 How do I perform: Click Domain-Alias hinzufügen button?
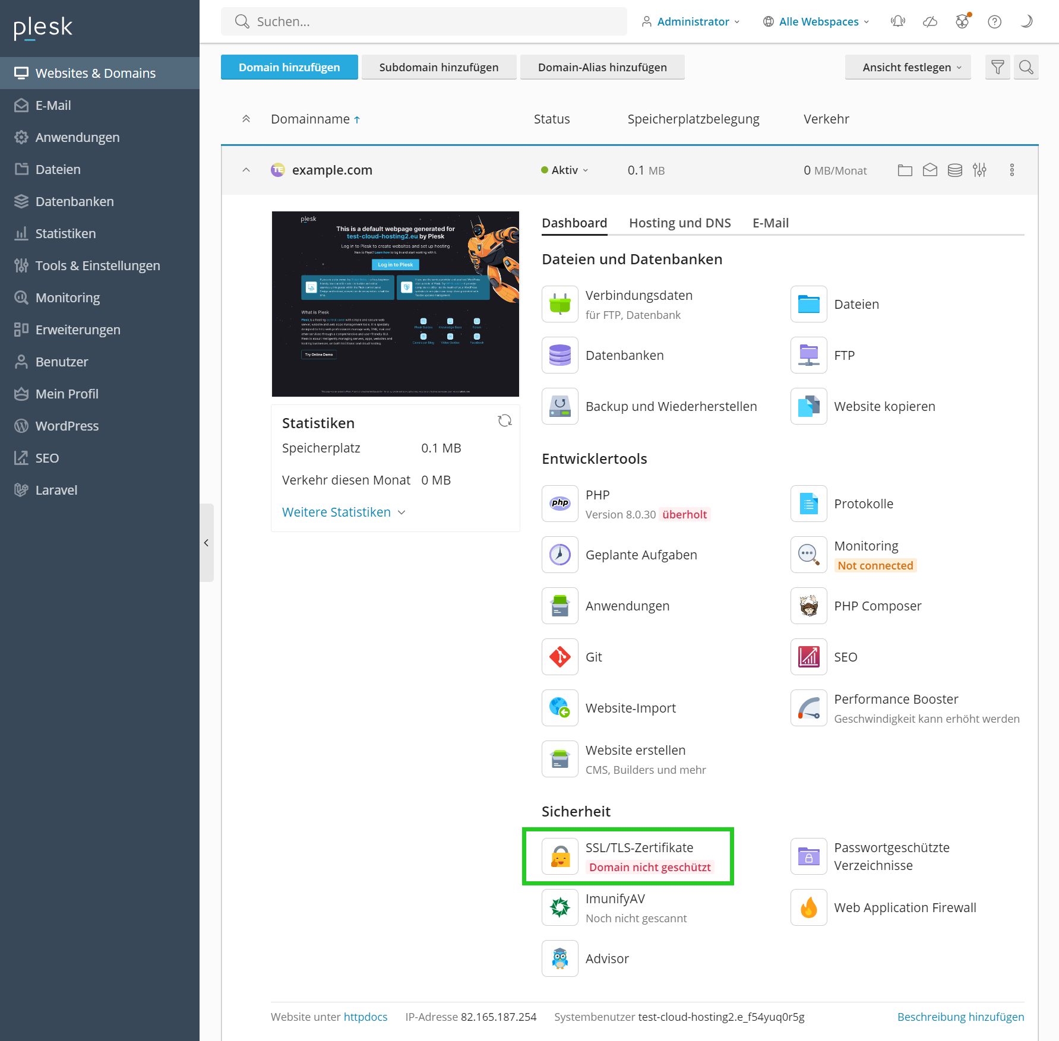tap(602, 67)
